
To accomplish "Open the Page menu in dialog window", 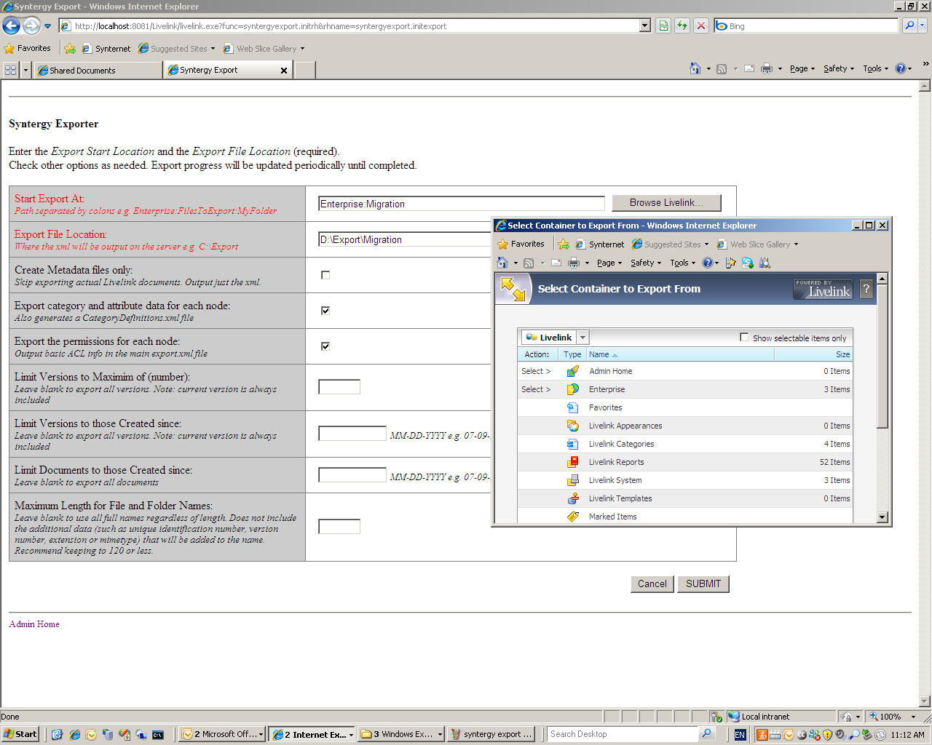I will pyautogui.click(x=609, y=263).
